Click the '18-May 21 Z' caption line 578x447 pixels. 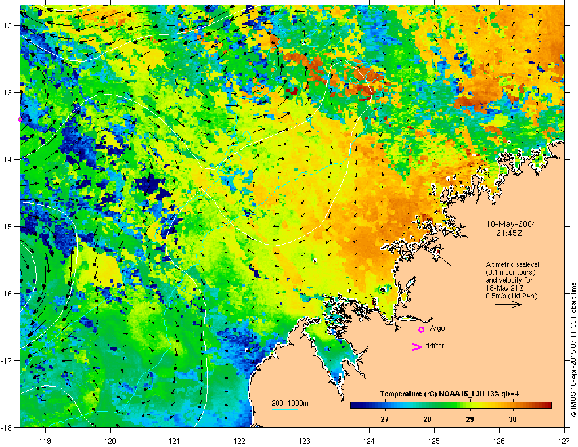point(504,288)
